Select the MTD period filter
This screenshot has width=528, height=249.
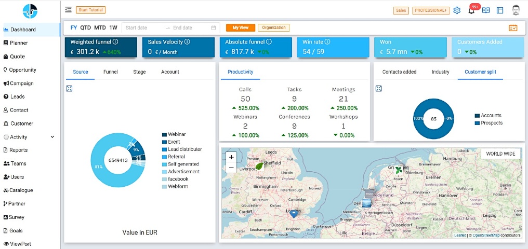pos(100,27)
